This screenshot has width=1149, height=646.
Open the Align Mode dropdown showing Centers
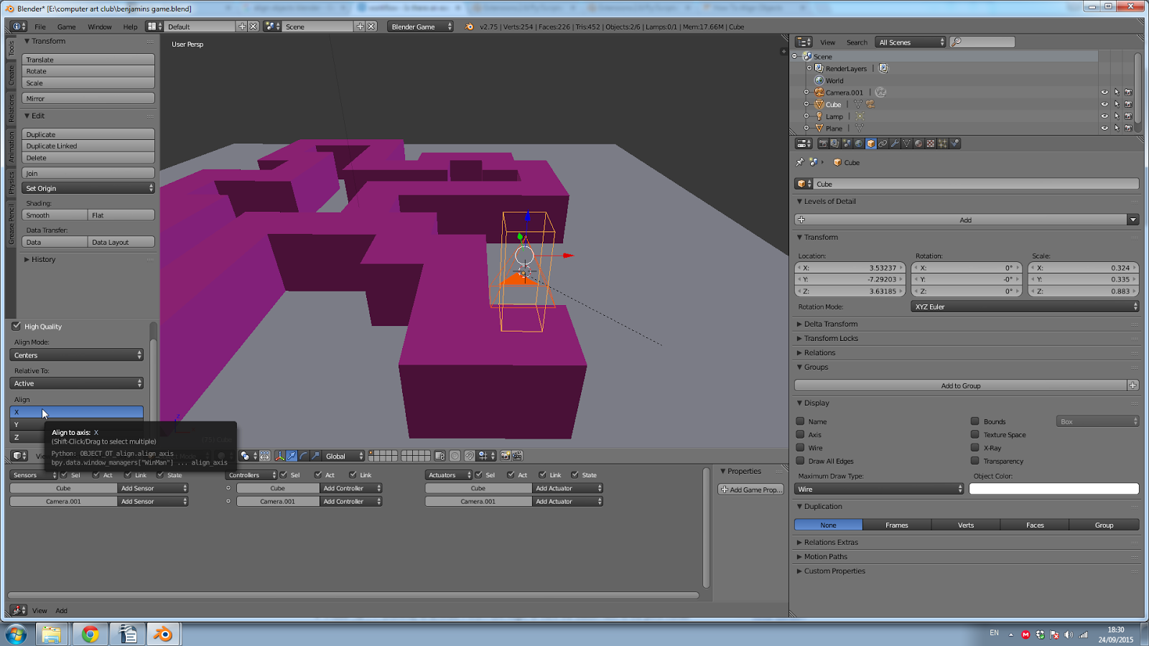[x=76, y=355]
